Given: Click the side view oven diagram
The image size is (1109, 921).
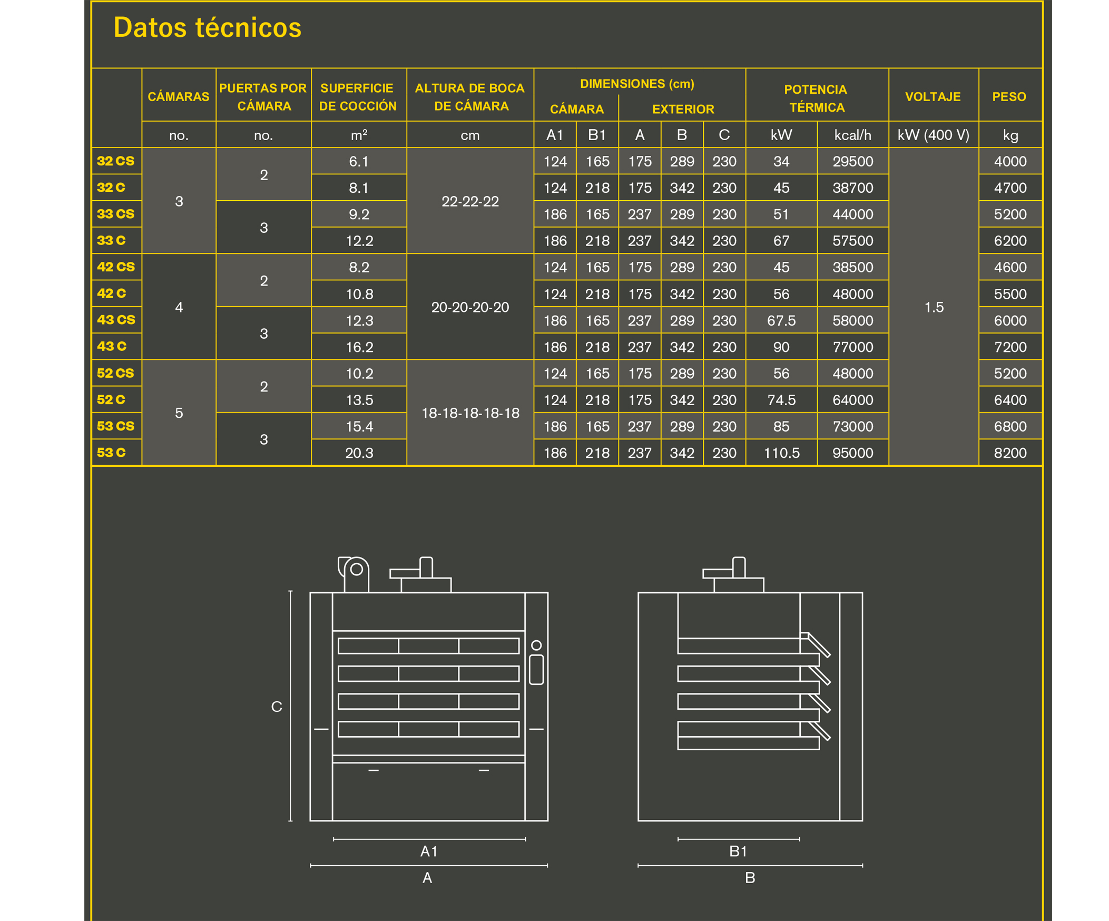Looking at the screenshot, I should 750,689.
